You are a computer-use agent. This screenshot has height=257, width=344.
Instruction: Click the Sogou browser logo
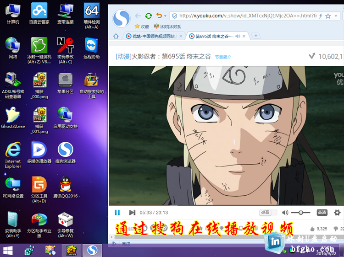tap(122, 19)
